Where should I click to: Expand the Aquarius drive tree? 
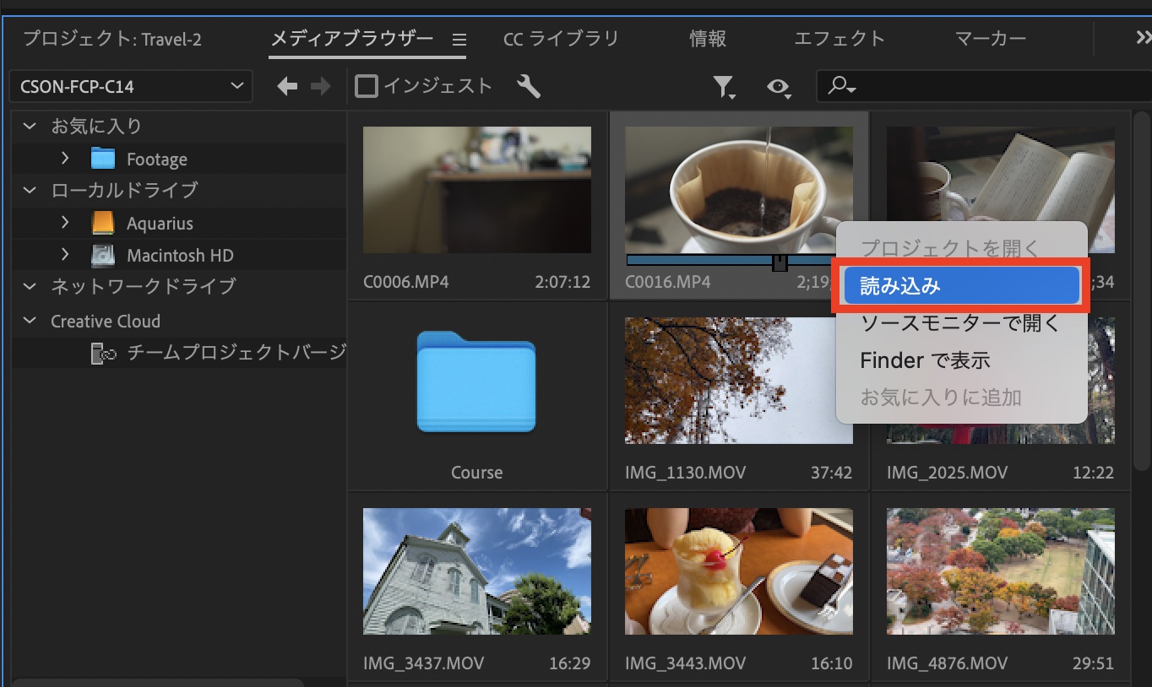click(x=65, y=223)
